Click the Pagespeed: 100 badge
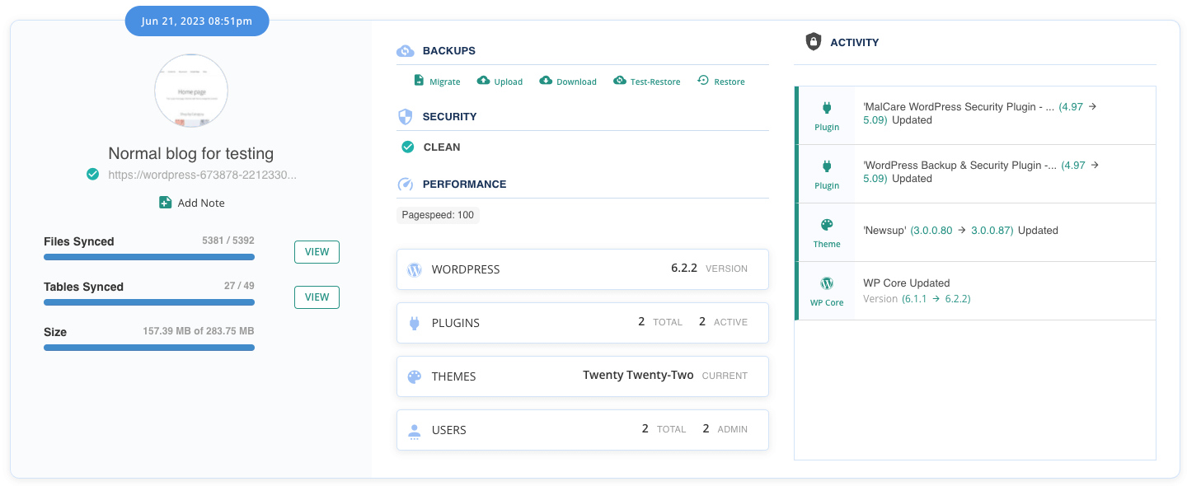The image size is (1187, 486). 438,215
